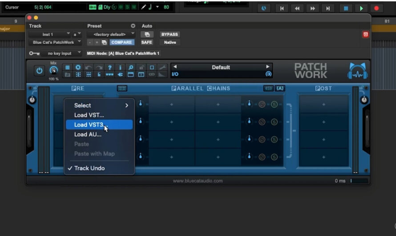Add plugin in third Post slot
396x236 pixels.
[323, 139]
